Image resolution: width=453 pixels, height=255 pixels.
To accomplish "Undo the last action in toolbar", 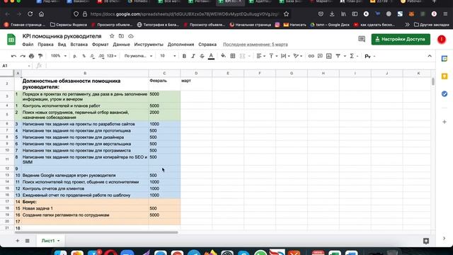I will (13, 56).
